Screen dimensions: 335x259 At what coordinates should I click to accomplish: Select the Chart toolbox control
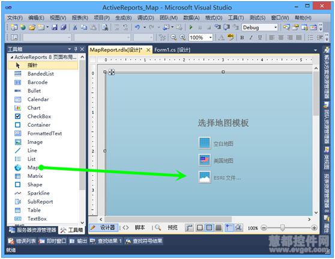(x=34, y=108)
